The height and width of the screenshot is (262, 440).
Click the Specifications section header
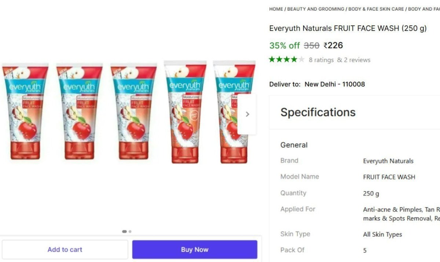coord(318,112)
